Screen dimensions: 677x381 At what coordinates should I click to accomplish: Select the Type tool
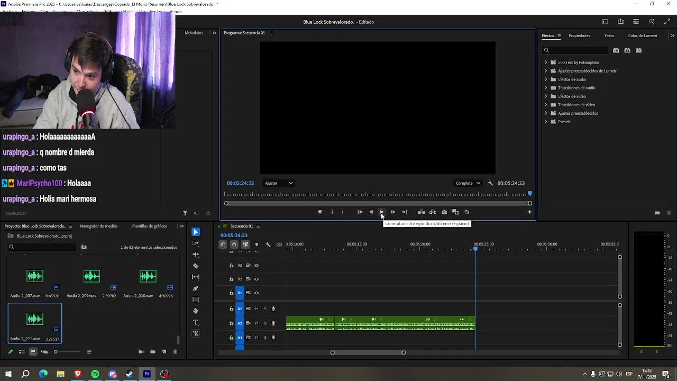click(x=196, y=322)
